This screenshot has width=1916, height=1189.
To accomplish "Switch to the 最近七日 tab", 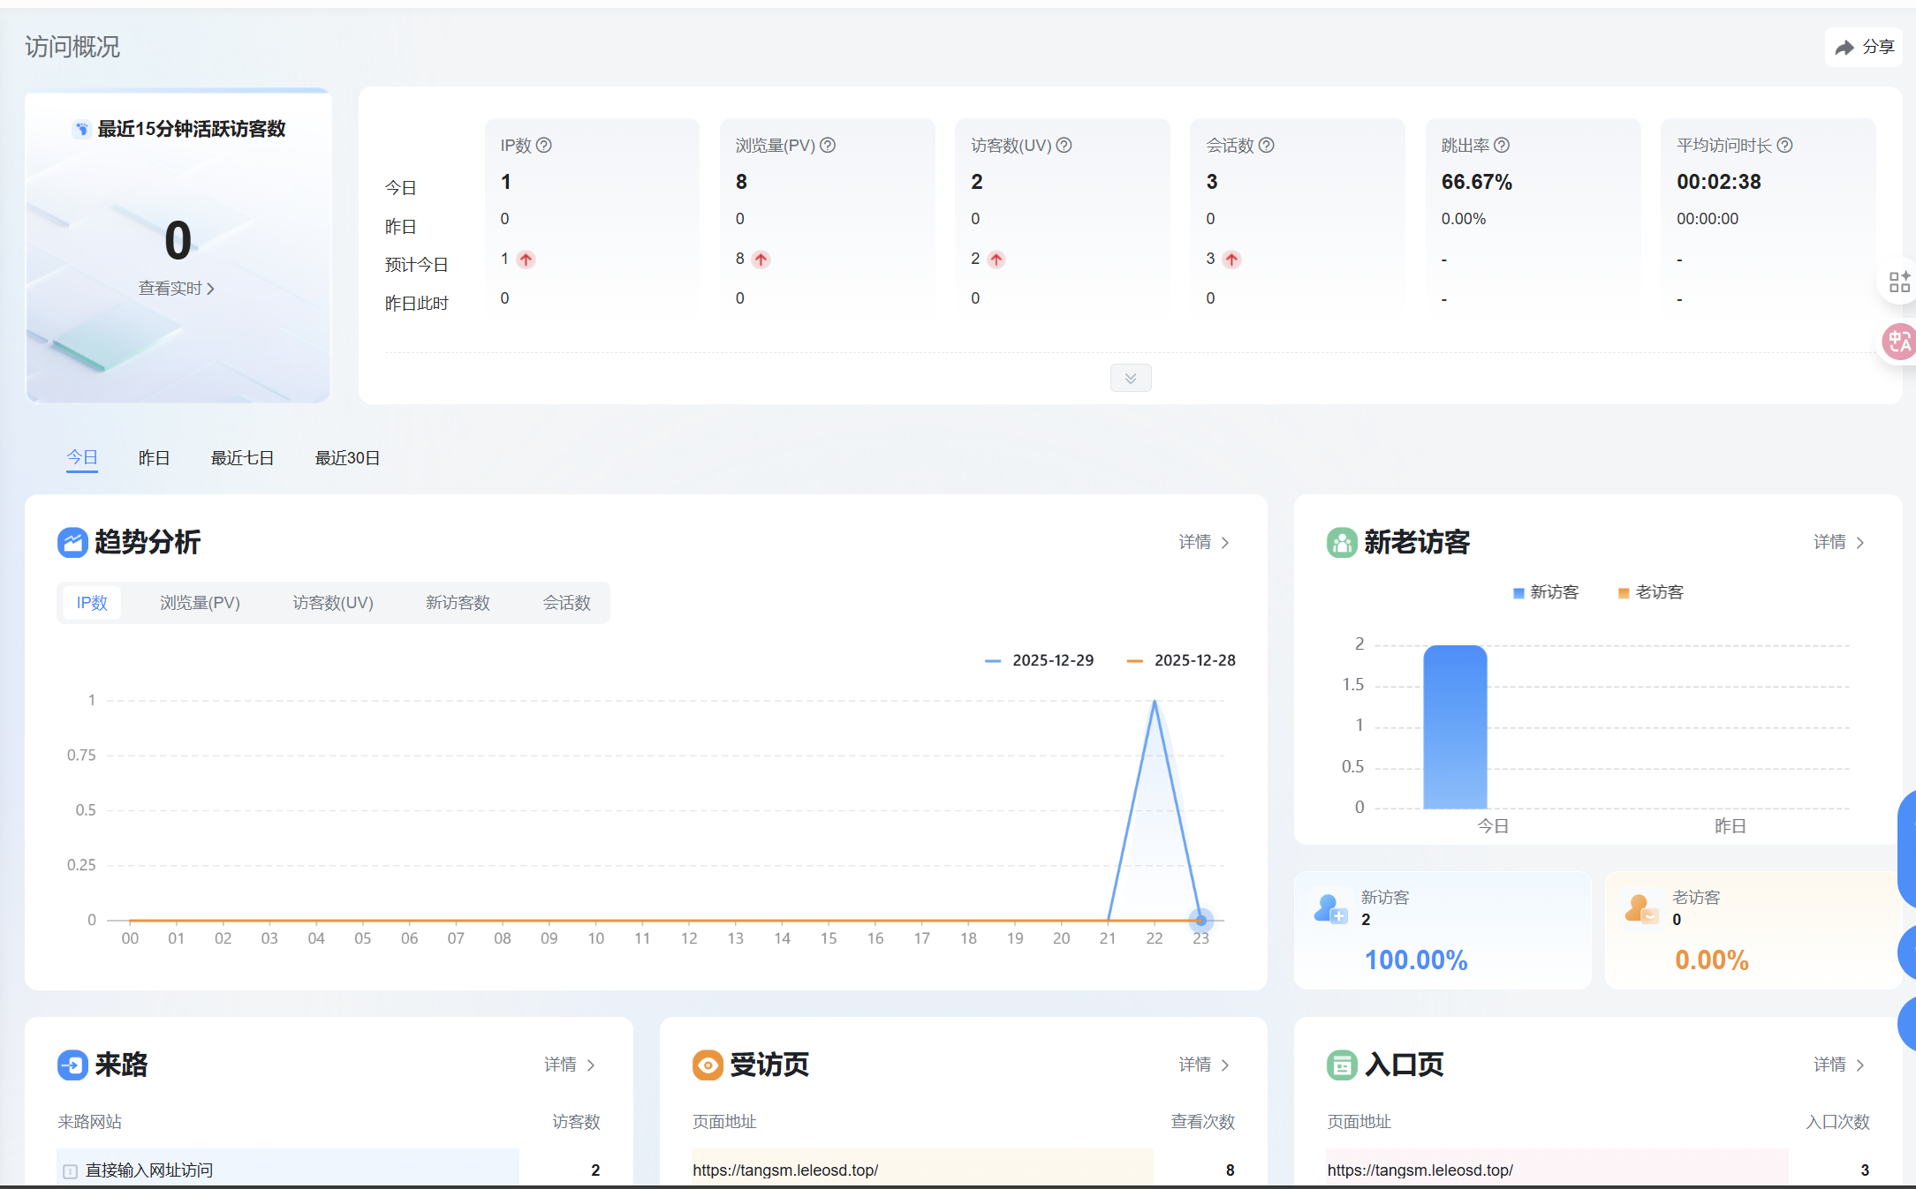I will point(242,457).
